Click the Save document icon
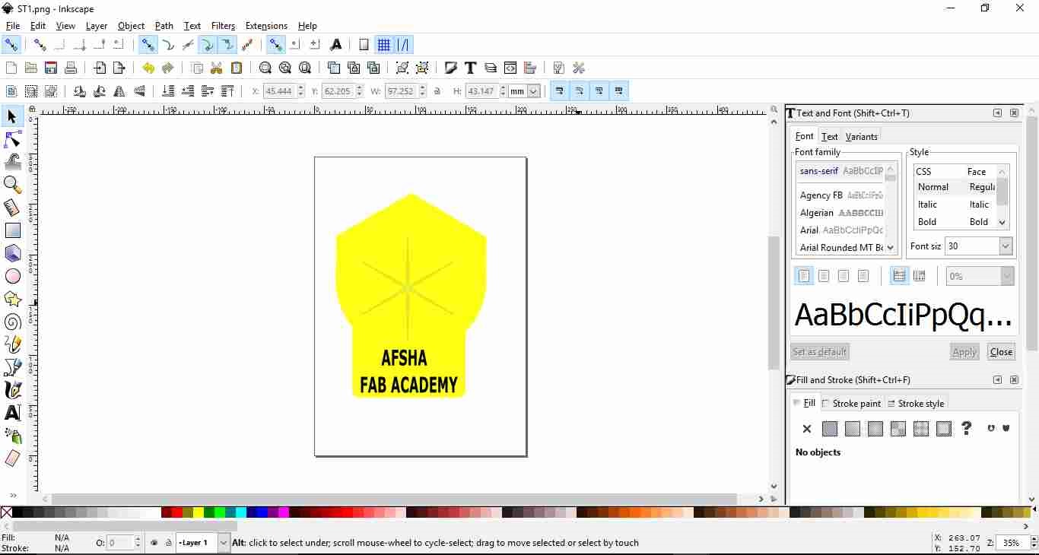This screenshot has width=1039, height=555. (x=51, y=68)
